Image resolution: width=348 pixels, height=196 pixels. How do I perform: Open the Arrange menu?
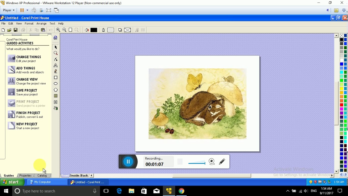click(x=42, y=24)
